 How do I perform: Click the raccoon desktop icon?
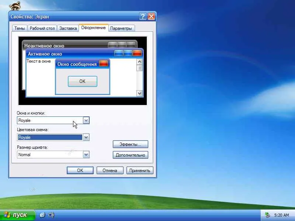coord(15,6)
